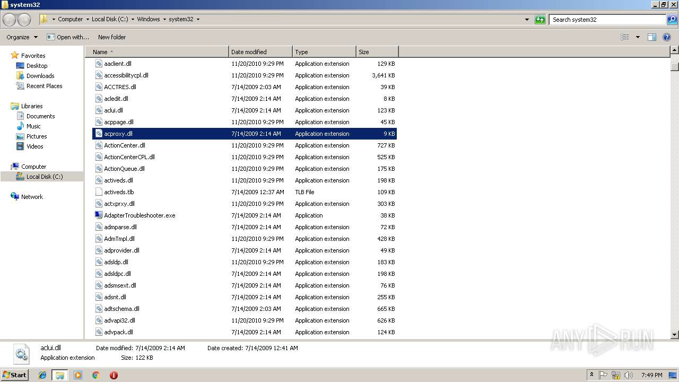Select the aclui.dll file
The image size is (679, 382).
pyautogui.click(x=245, y=110)
